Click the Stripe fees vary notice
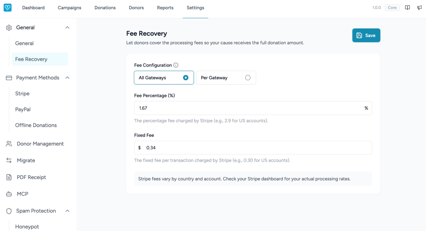The image size is (426, 231). (x=253, y=179)
